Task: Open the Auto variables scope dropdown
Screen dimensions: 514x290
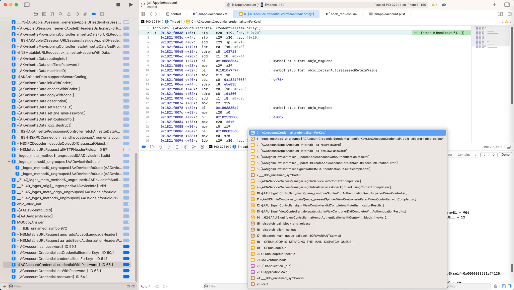Action: click(x=145, y=286)
